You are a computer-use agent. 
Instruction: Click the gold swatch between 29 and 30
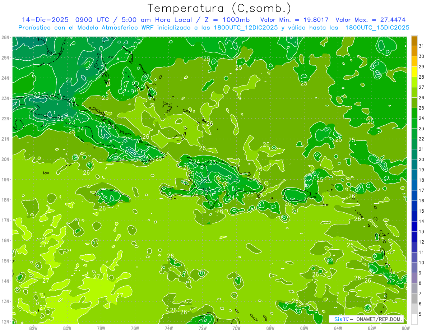tap(414, 61)
